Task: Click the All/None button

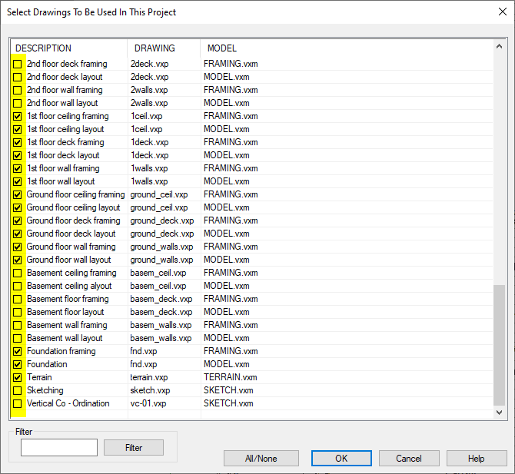Action: [261, 459]
